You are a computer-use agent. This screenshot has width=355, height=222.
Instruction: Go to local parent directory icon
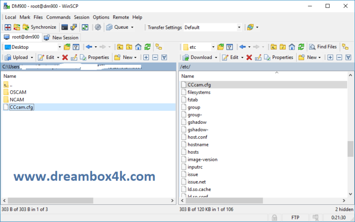[120, 47]
